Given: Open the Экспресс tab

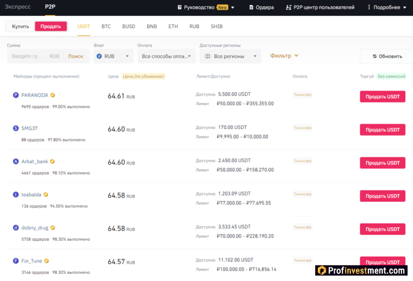Looking at the screenshot, I should pyautogui.click(x=17, y=7).
